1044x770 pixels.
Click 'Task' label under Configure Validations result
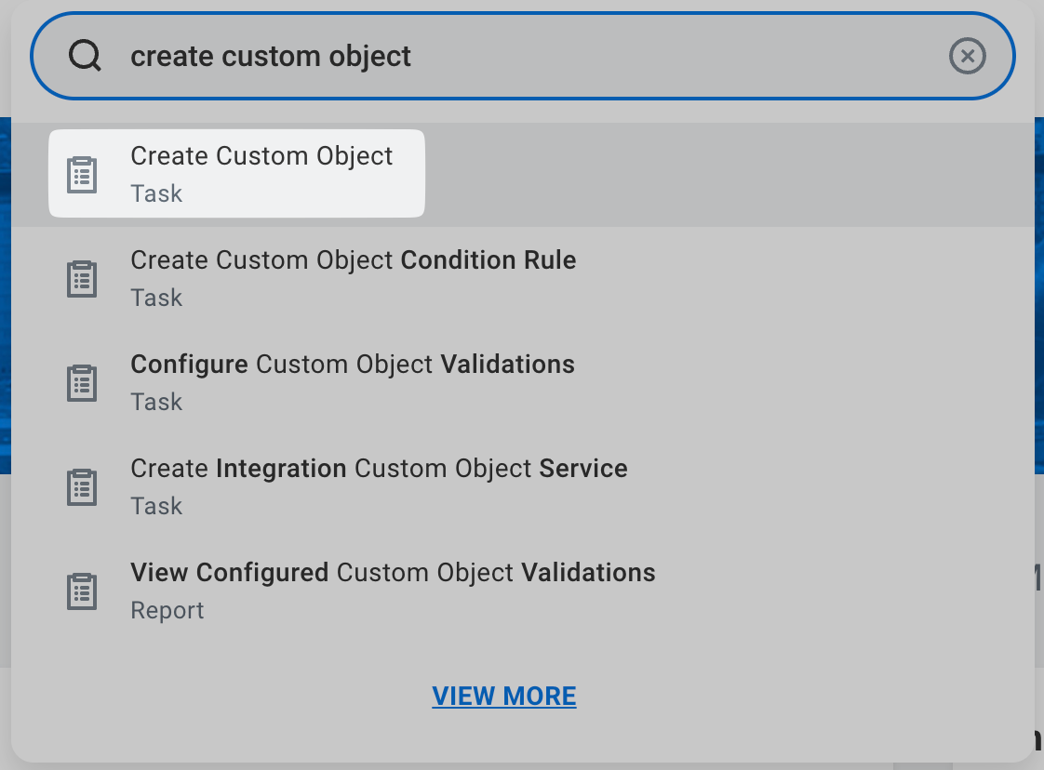coord(156,403)
